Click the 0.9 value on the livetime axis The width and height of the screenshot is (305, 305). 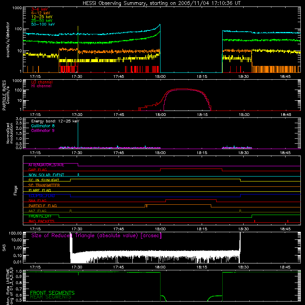19,277
